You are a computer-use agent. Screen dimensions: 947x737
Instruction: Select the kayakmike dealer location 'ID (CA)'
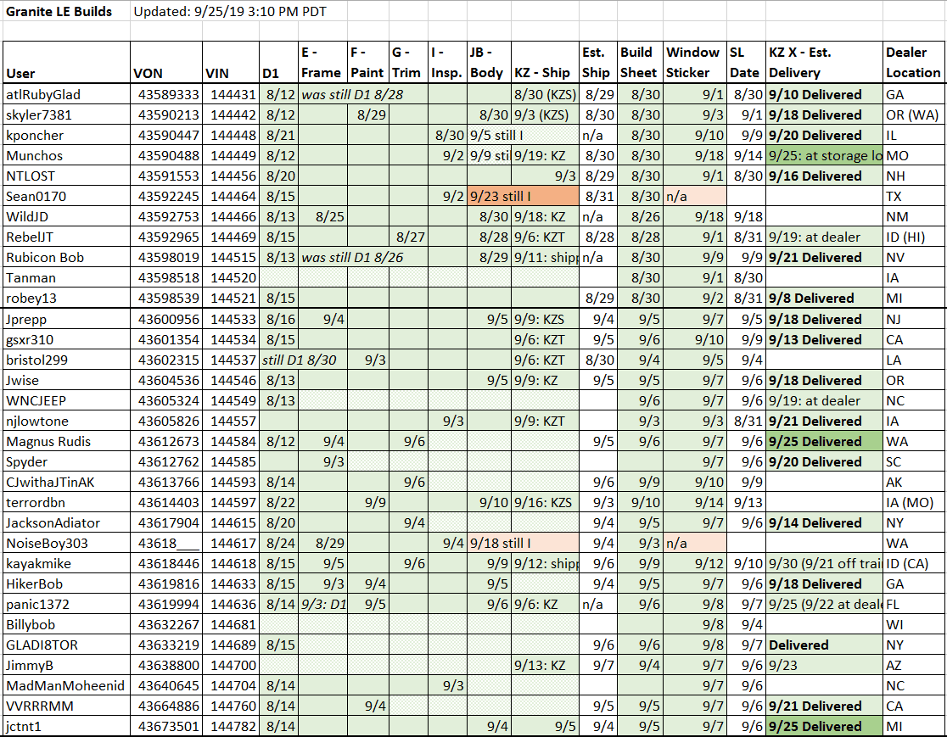click(x=913, y=564)
